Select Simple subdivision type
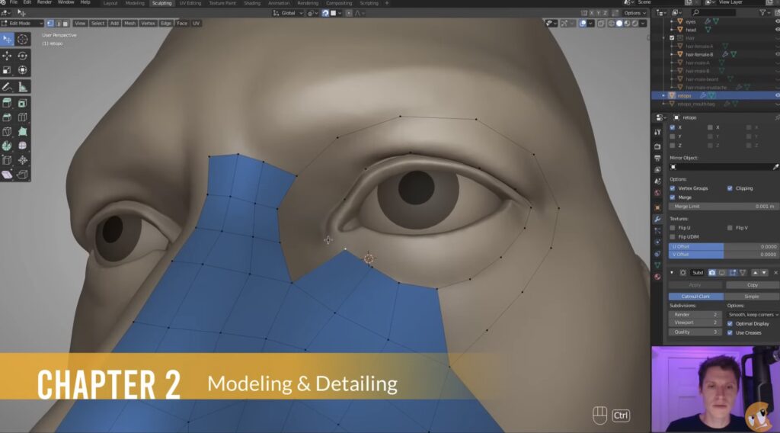The height and width of the screenshot is (433, 780). pos(751,297)
